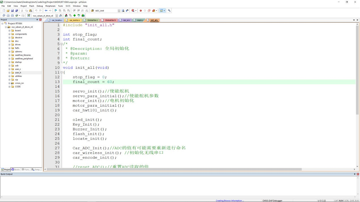
Task: Open the nor_sdram_zf_dtcm_v6 target dropdown
Action: coord(57,16)
